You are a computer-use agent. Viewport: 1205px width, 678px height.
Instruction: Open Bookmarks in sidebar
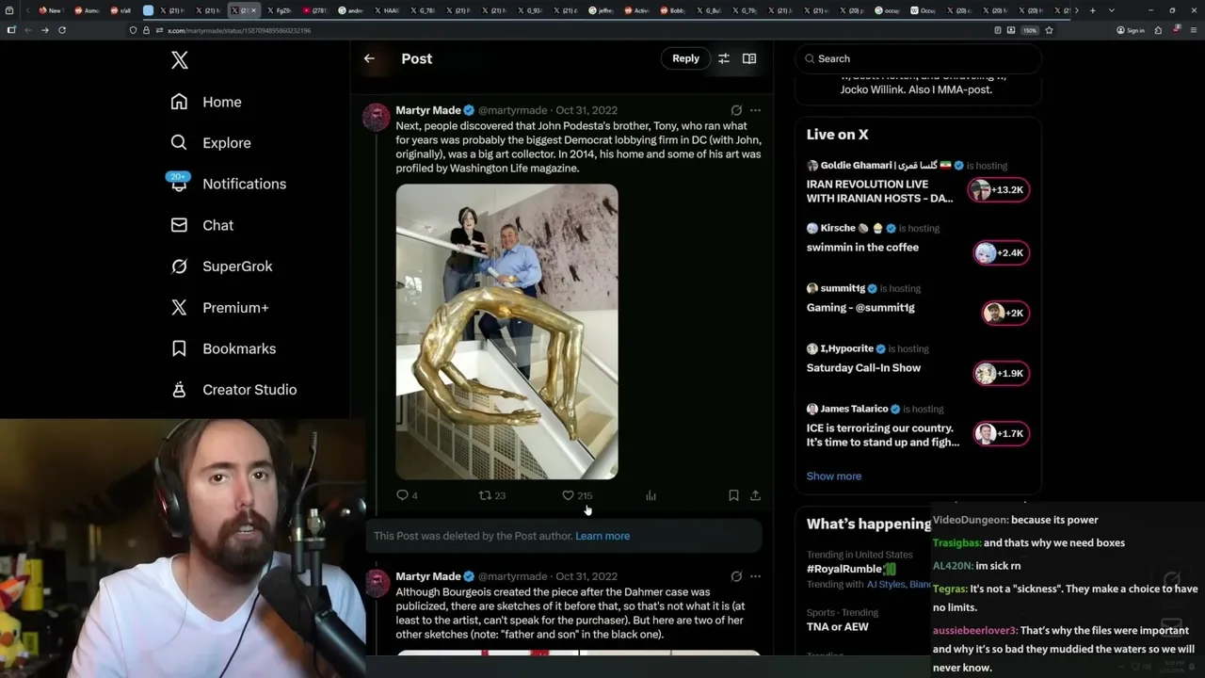coord(223,348)
